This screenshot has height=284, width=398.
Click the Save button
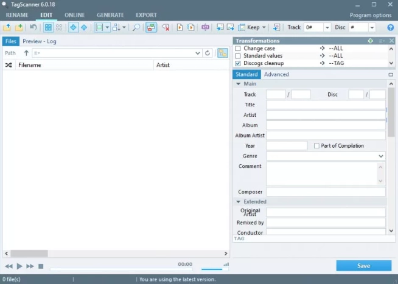pos(363,266)
